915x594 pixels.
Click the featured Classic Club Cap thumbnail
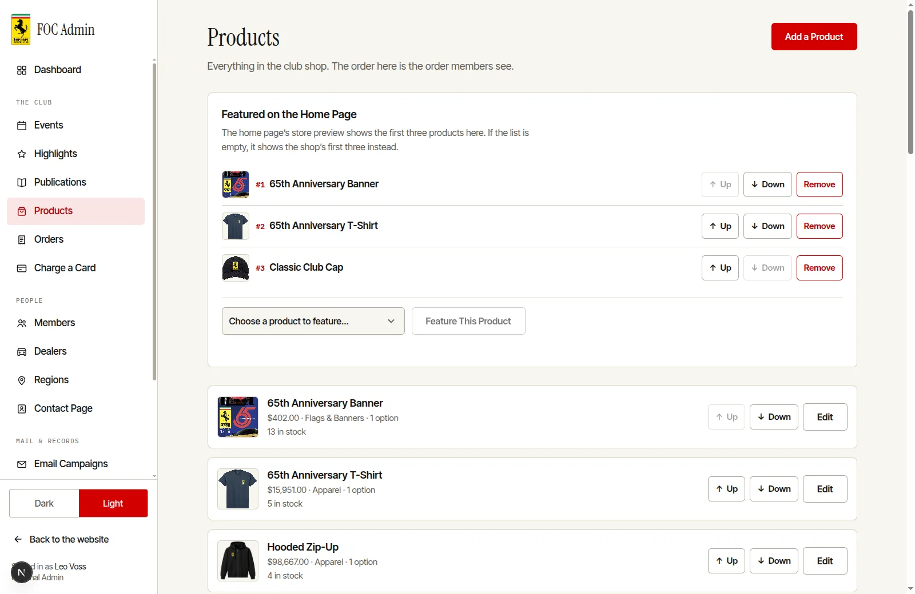pyautogui.click(x=236, y=268)
